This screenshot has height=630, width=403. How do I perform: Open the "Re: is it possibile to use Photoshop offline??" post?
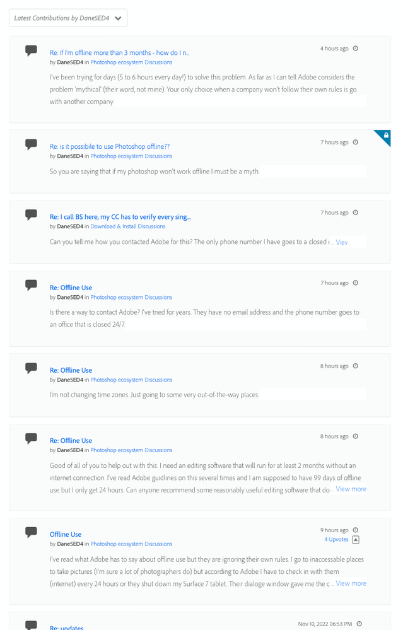click(x=110, y=147)
